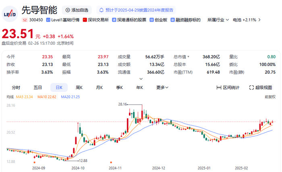Screen dimensions: 282x172
Task: Click the right arrow after 电池 +2.11%
Action: point(259,20)
